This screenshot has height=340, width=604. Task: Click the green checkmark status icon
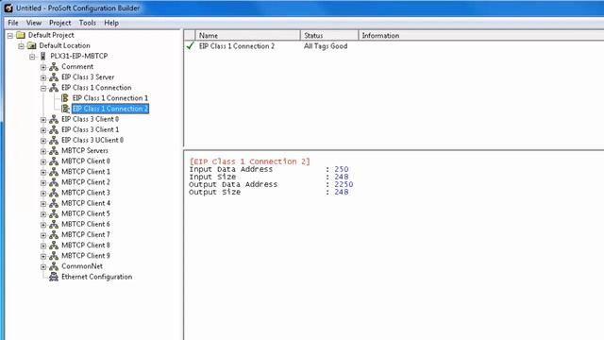(x=191, y=46)
